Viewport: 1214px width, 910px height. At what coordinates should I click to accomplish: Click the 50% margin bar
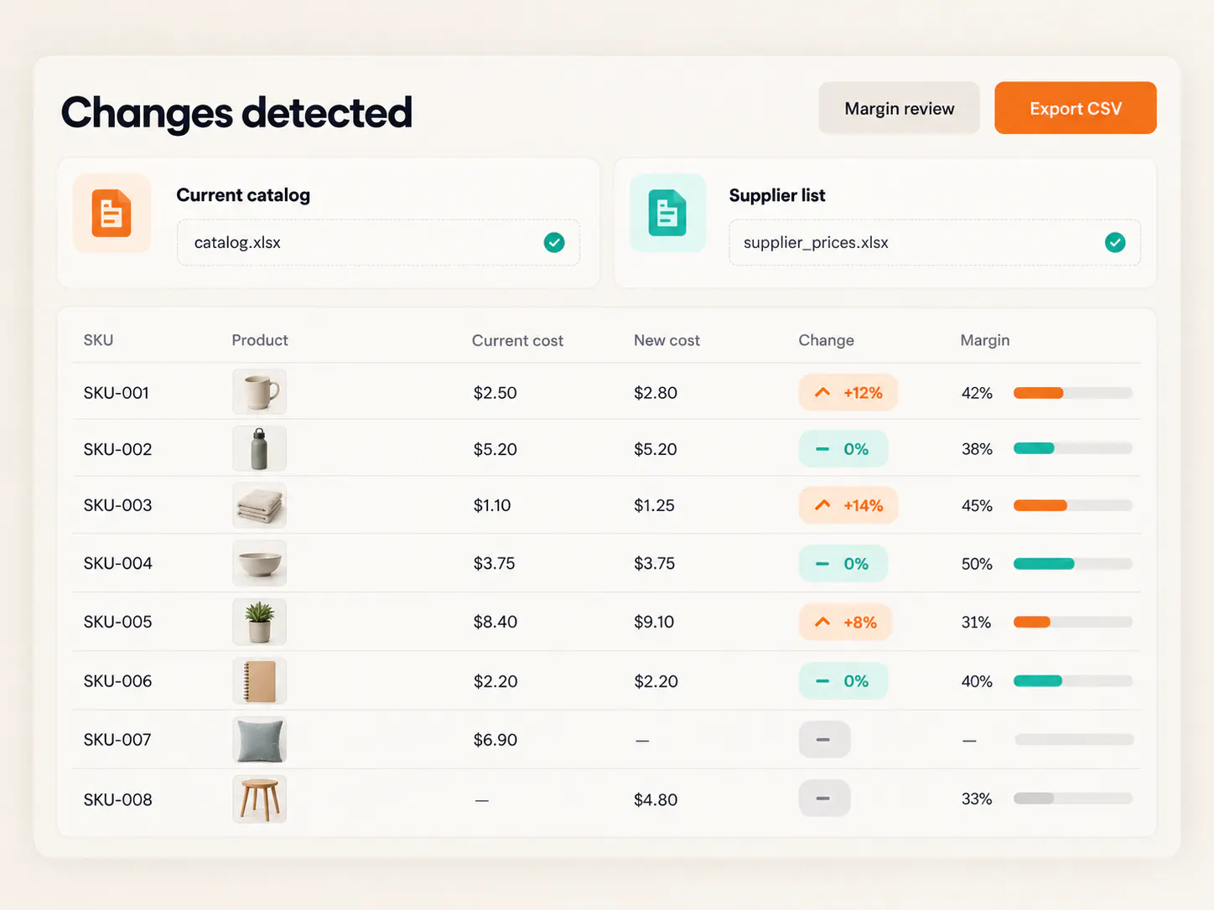tap(1072, 564)
